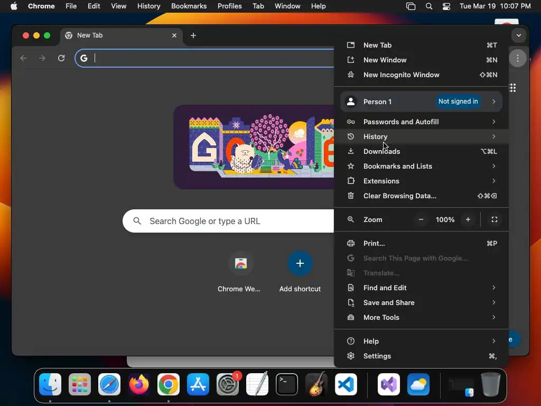Open the Weather app in dock
This screenshot has width=541, height=406.
(418, 384)
